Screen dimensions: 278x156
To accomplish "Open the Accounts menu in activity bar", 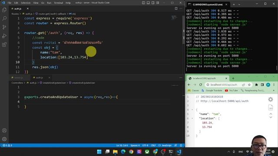I will pyautogui.click(x=4, y=130).
